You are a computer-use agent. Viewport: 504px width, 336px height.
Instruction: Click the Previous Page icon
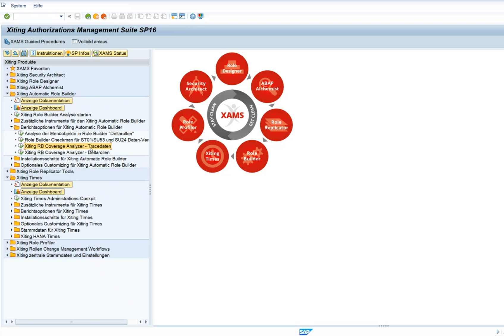(148, 16)
